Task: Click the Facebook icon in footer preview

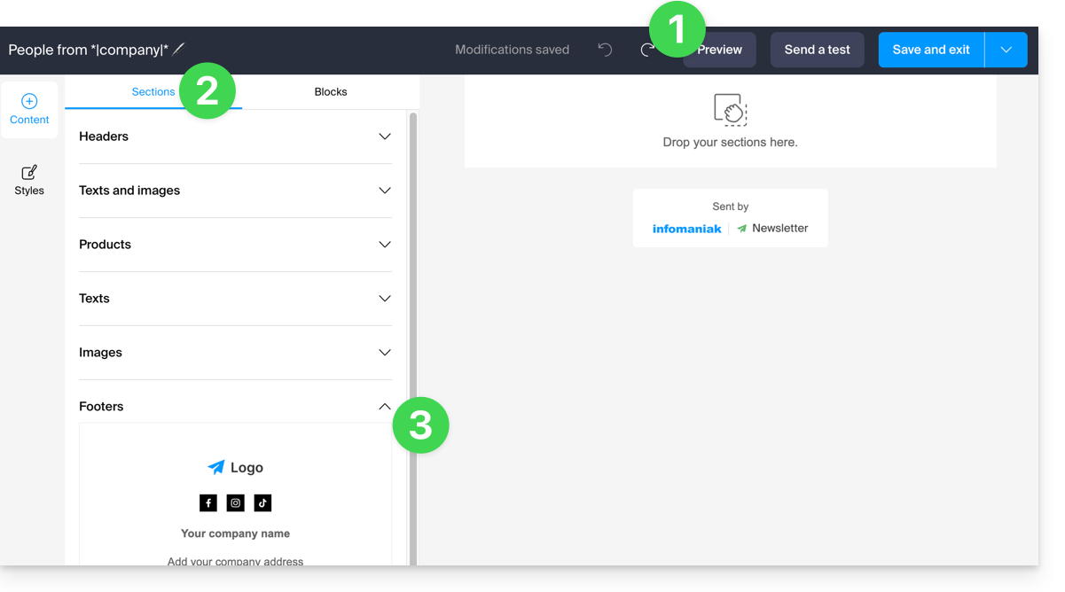Action: click(208, 503)
